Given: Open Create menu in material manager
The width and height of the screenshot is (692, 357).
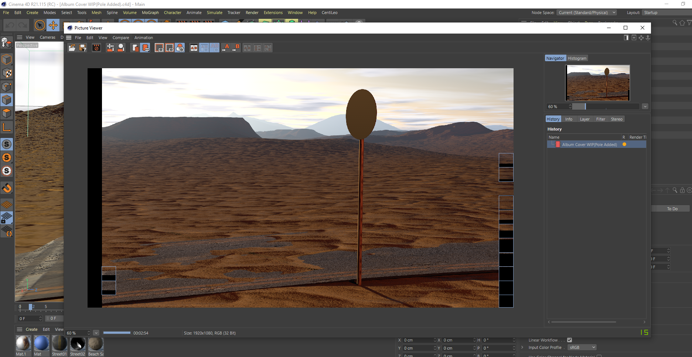Looking at the screenshot, I should coord(31,329).
